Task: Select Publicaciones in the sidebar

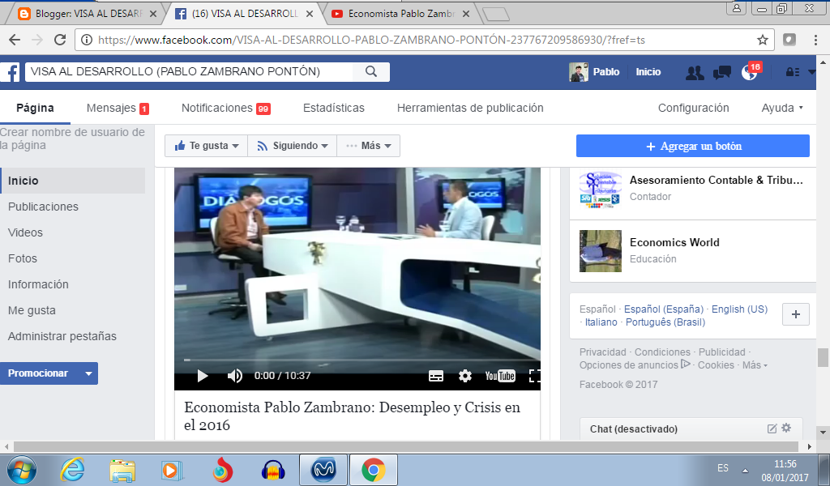Action: [44, 207]
